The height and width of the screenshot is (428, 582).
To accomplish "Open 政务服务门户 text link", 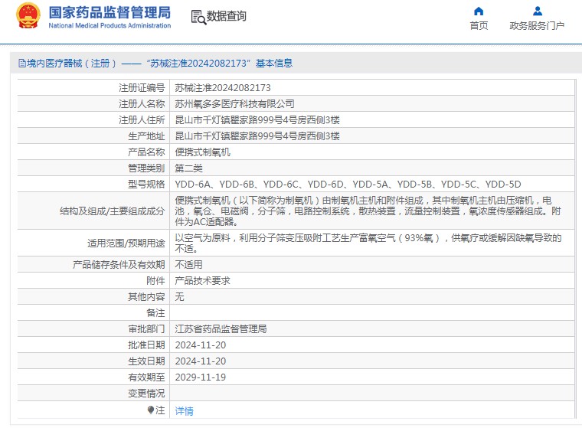I will [x=537, y=25].
